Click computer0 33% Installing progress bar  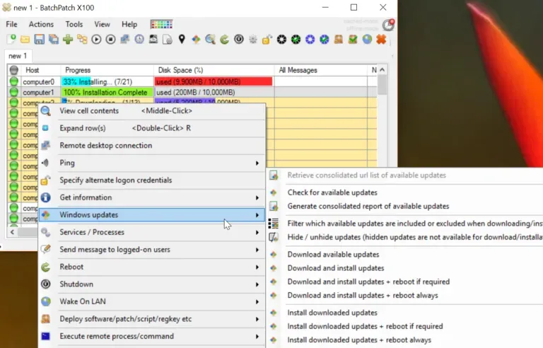pos(107,82)
